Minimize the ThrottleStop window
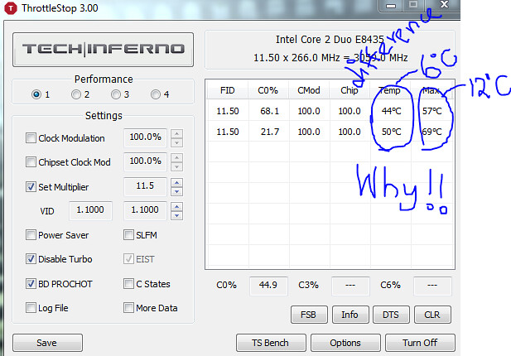 pyautogui.click(x=391, y=6)
